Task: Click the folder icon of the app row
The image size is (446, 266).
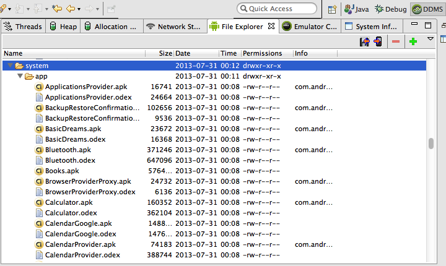Action: click(29, 76)
